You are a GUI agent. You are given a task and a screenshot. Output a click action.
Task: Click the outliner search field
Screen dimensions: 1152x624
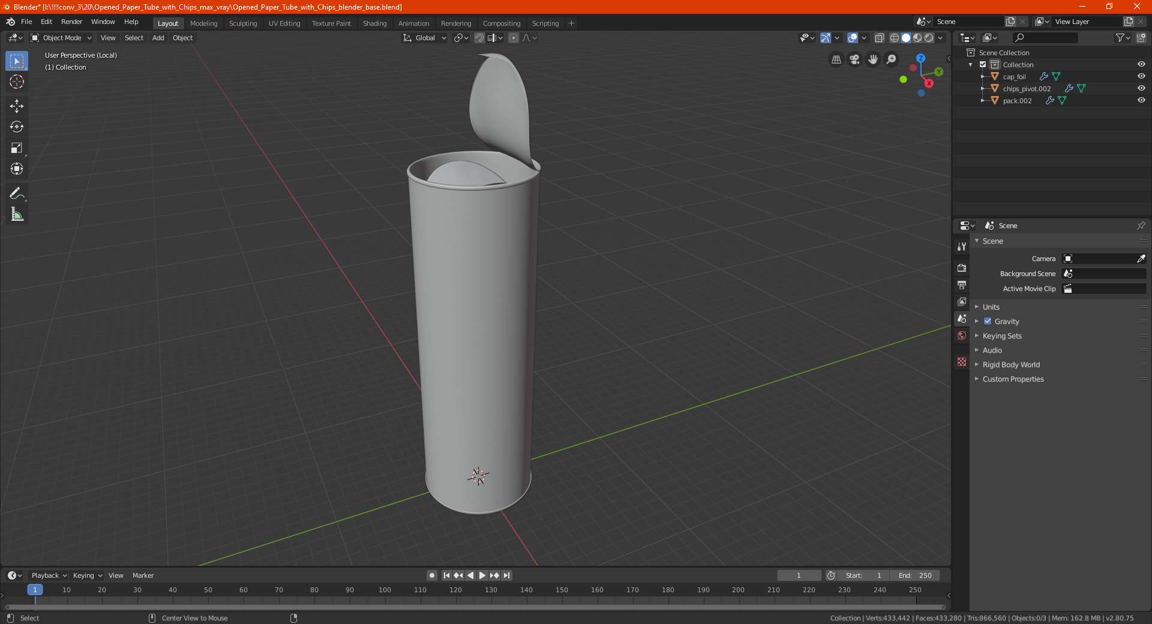point(1045,38)
